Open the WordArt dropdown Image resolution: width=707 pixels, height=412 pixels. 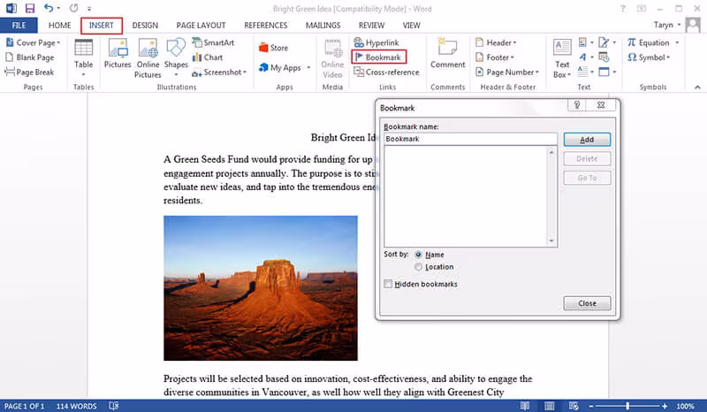tap(585, 57)
